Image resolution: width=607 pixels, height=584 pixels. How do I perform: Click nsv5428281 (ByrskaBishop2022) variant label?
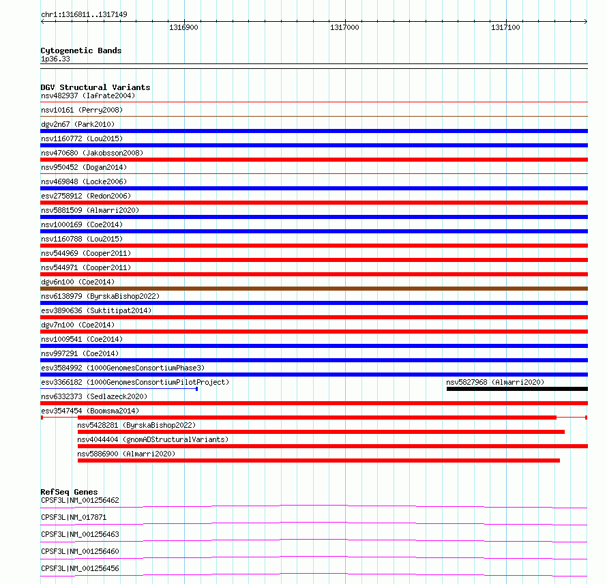[x=136, y=425]
